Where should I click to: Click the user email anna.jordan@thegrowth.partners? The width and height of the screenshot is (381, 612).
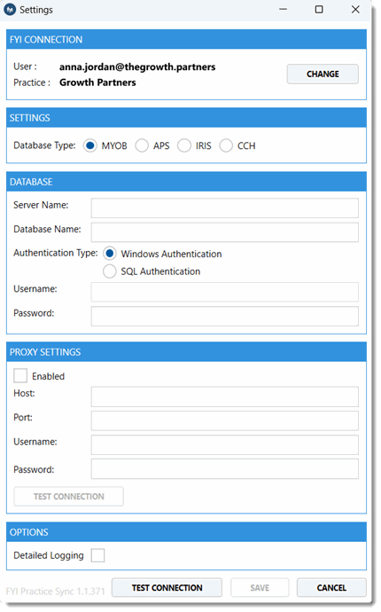[137, 67]
